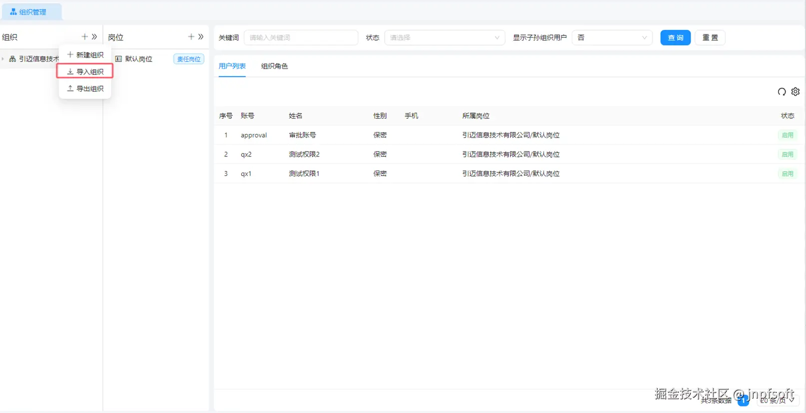Image resolution: width=806 pixels, height=413 pixels.
Task: Click the 启用 status tag in qx1 row
Action: [788, 173]
